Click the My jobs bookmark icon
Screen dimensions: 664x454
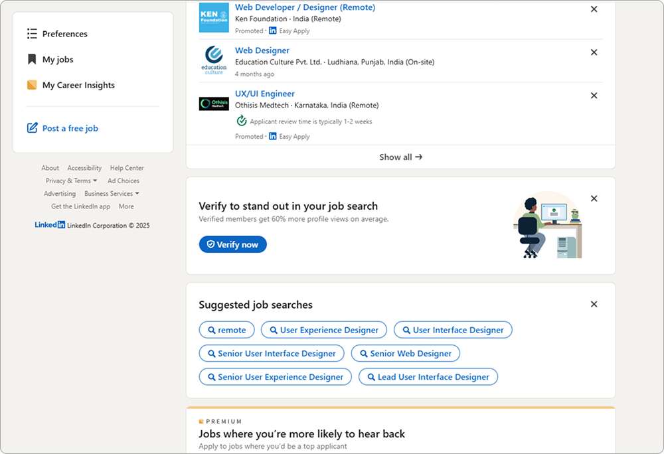click(x=32, y=60)
